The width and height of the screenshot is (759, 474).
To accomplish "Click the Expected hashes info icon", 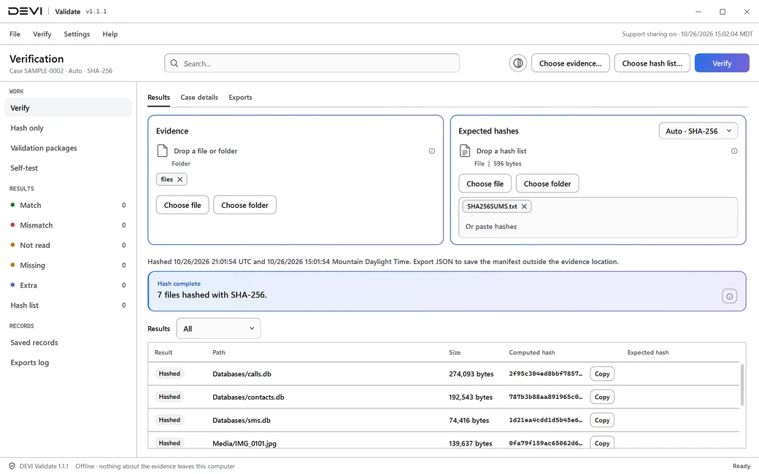I will [734, 151].
